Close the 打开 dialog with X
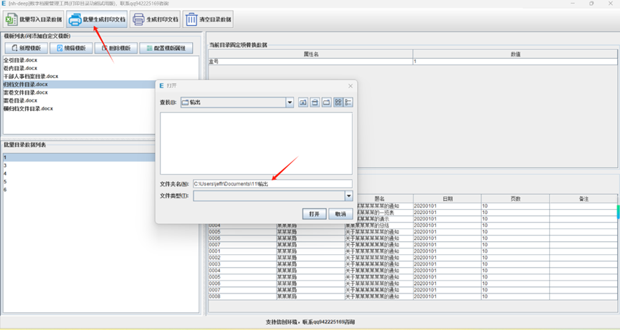Screen dimensions: 620x330 tap(350, 86)
